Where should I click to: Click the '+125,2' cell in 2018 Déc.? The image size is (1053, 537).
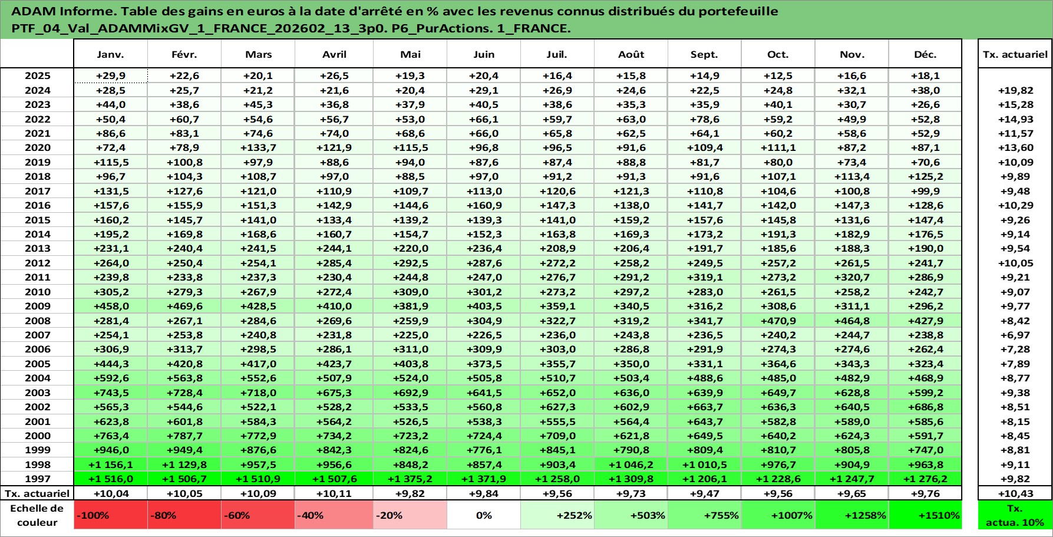(925, 176)
